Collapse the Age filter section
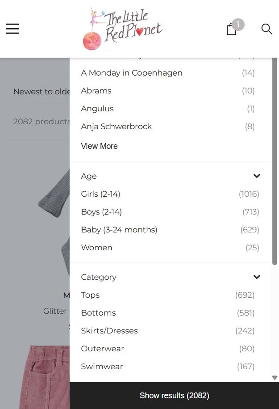Viewport: 279px width, 409px height. pyautogui.click(x=256, y=176)
